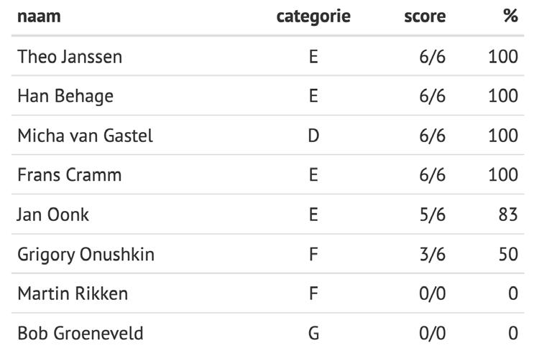Click the 83 percent value
Image resolution: width=534 pixels, height=358 pixels.
pos(508,215)
